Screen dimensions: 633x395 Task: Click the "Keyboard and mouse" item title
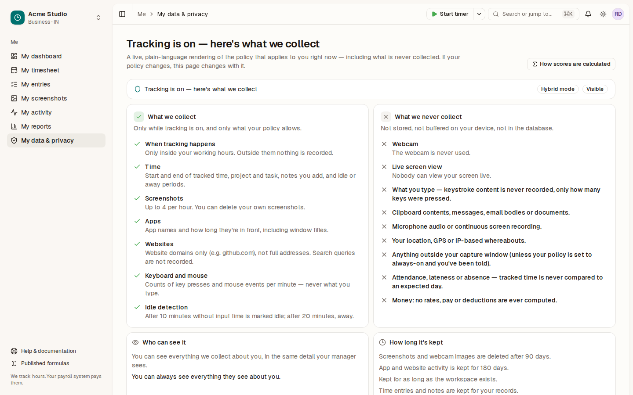(176, 276)
